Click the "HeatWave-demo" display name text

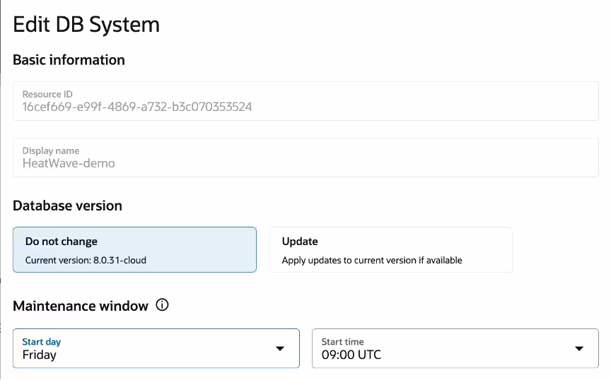tap(69, 163)
